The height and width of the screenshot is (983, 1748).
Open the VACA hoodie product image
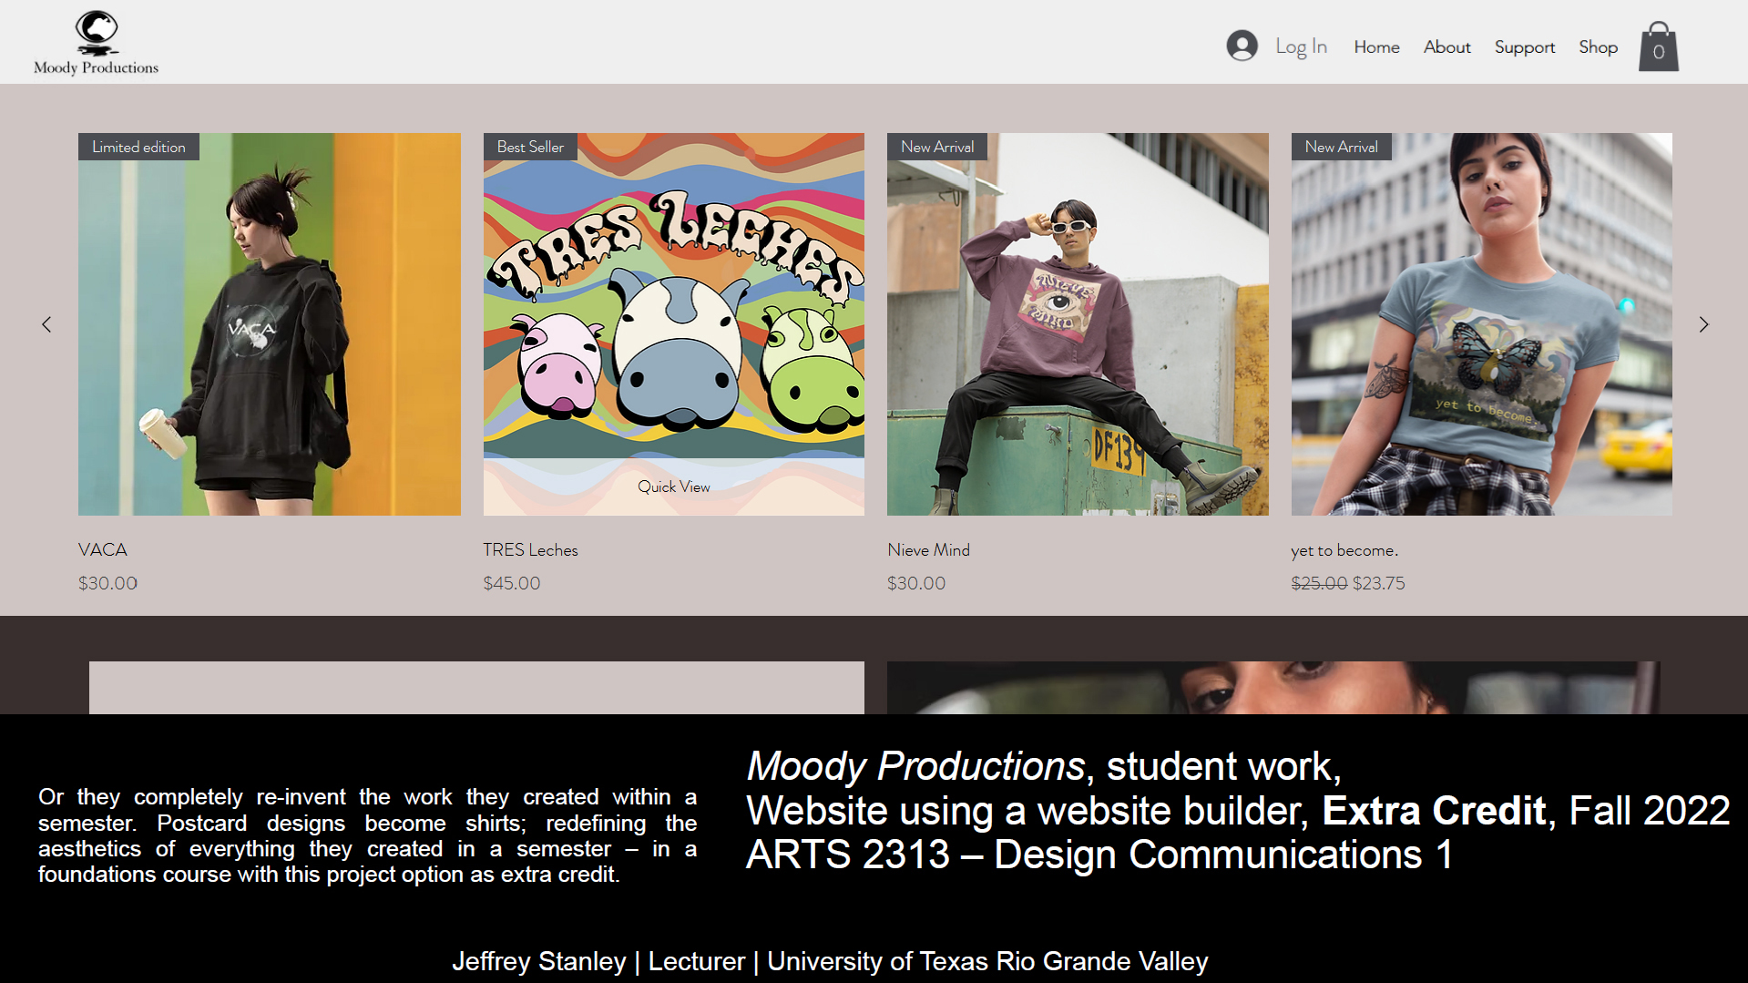click(269, 323)
